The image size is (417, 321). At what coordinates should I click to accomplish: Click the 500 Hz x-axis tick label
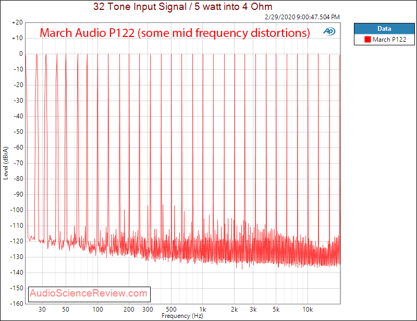click(x=171, y=310)
